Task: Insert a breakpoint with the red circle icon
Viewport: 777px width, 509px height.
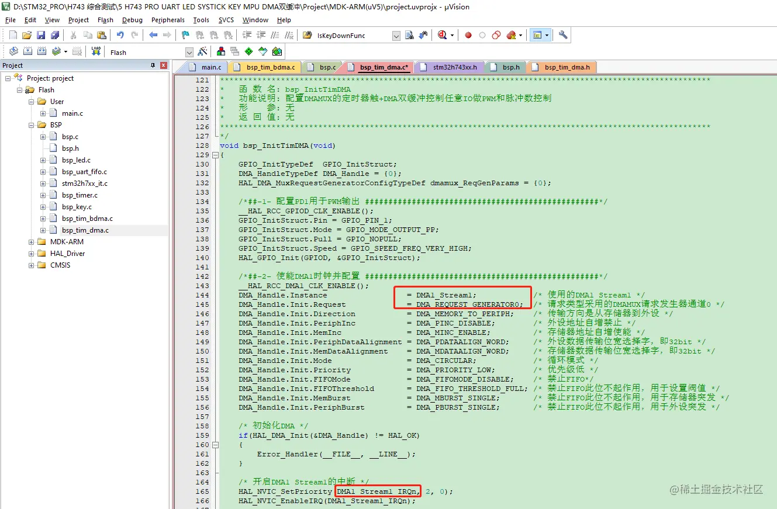Action: tap(468, 35)
